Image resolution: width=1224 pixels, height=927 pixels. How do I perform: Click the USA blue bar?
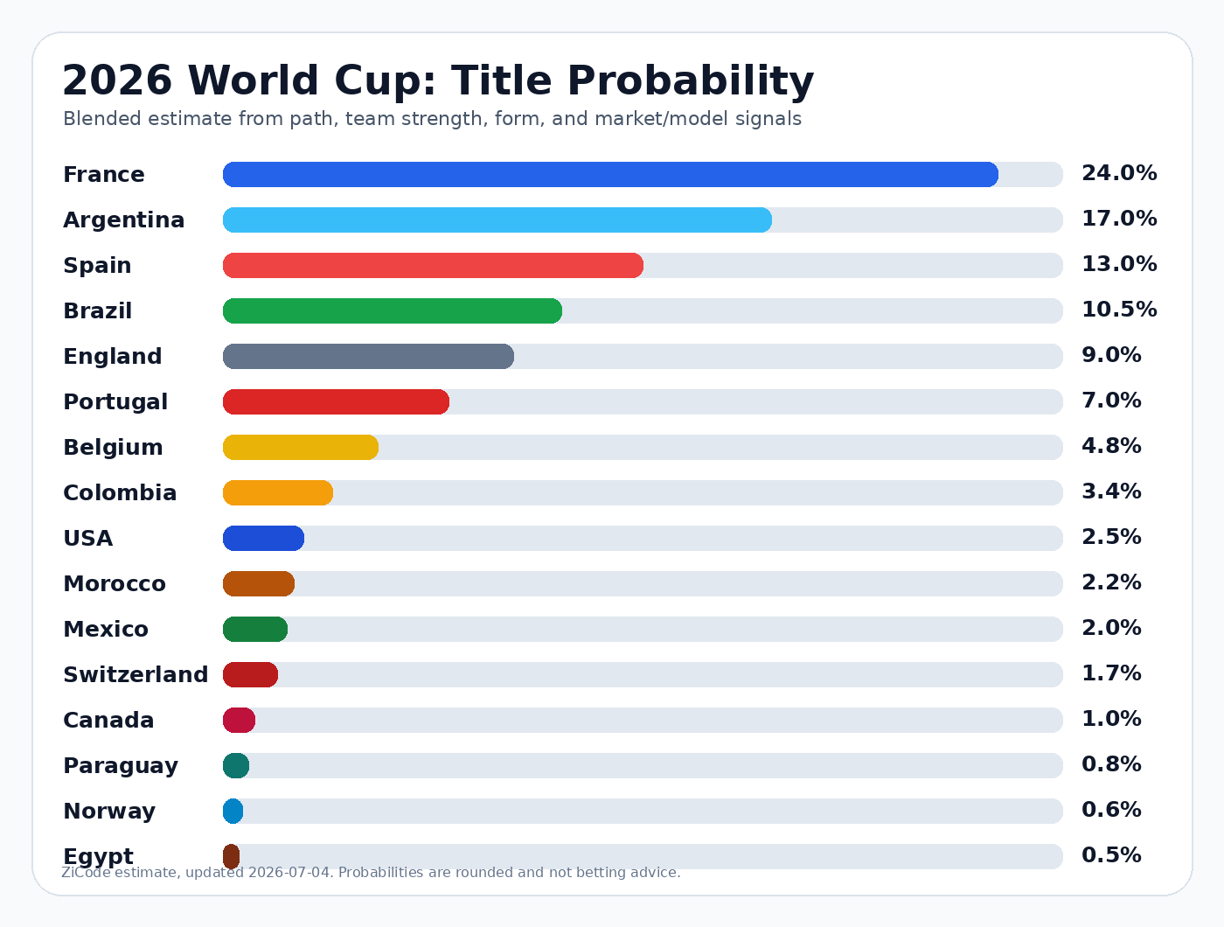tap(263, 538)
